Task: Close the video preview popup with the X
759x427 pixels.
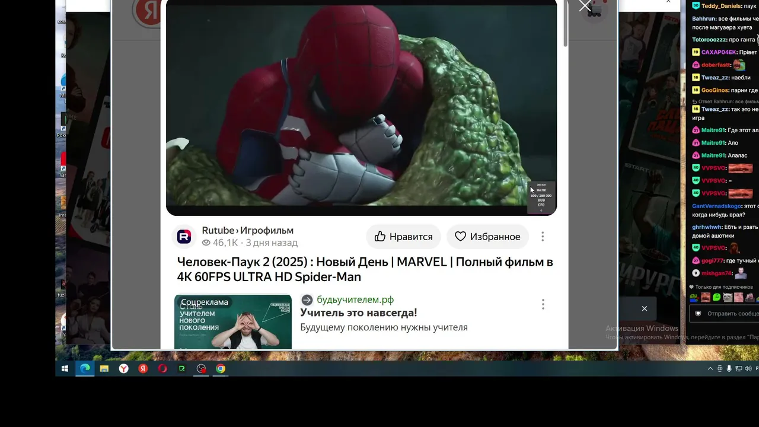Action: pyautogui.click(x=585, y=7)
